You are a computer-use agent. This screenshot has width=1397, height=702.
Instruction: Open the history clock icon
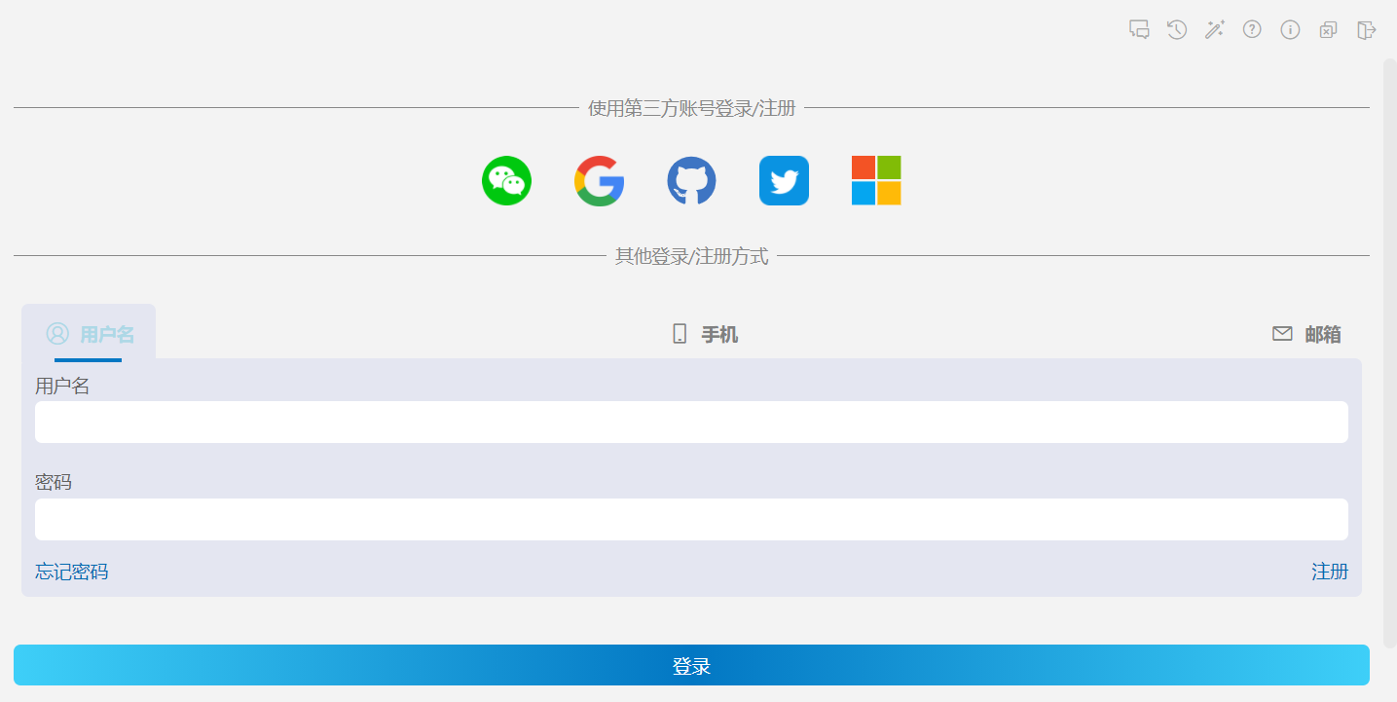[1177, 29]
